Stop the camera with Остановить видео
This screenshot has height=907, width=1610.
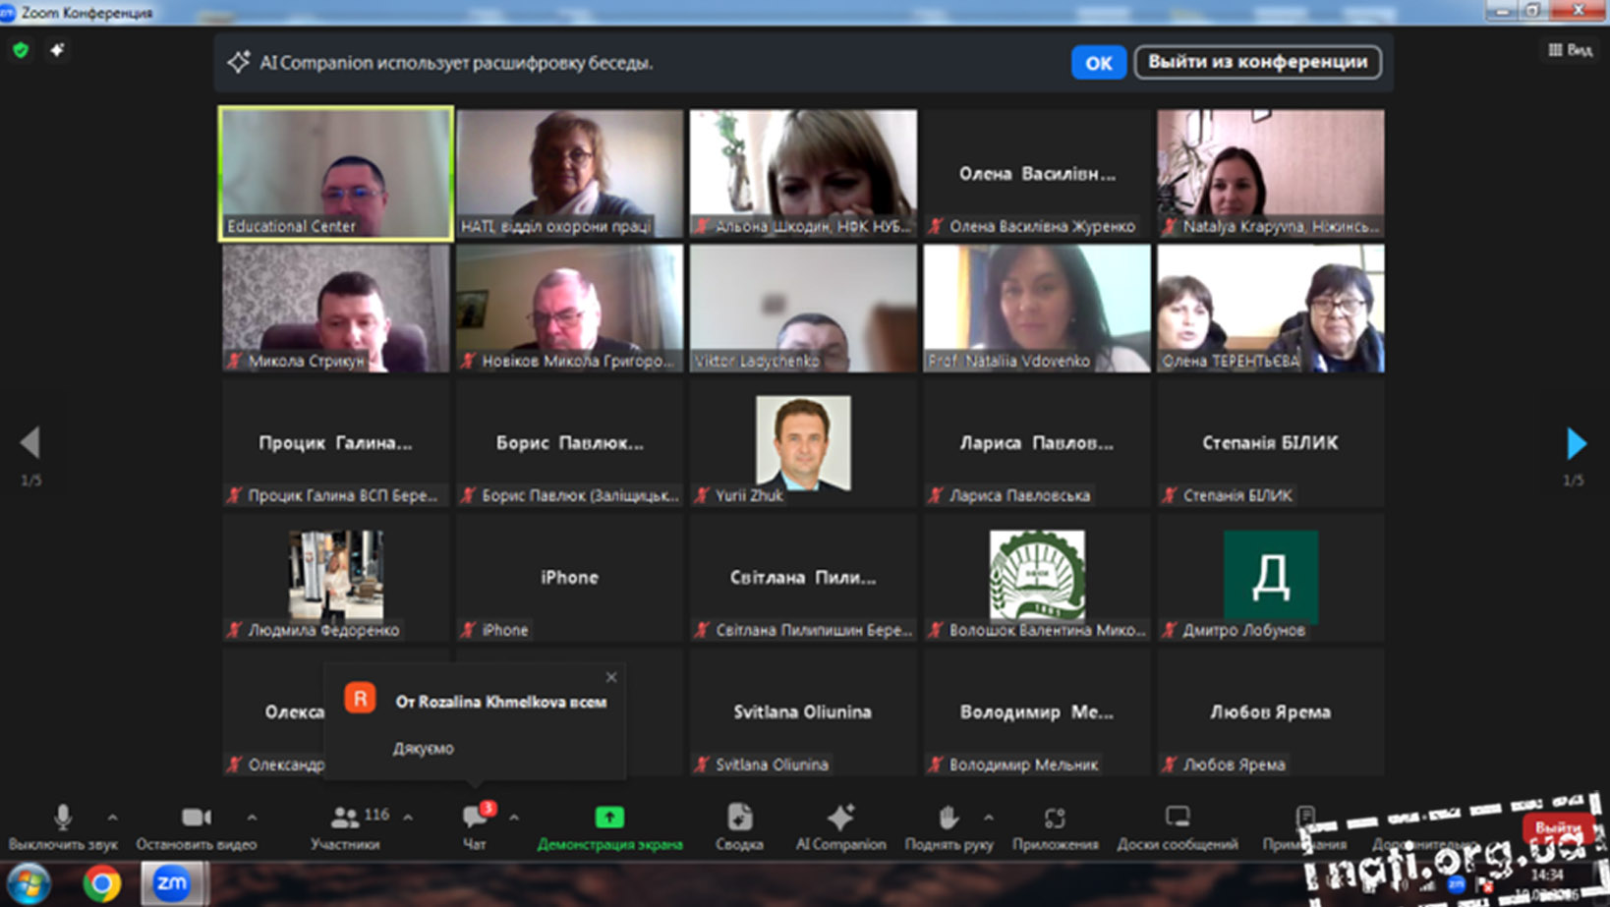(x=196, y=826)
